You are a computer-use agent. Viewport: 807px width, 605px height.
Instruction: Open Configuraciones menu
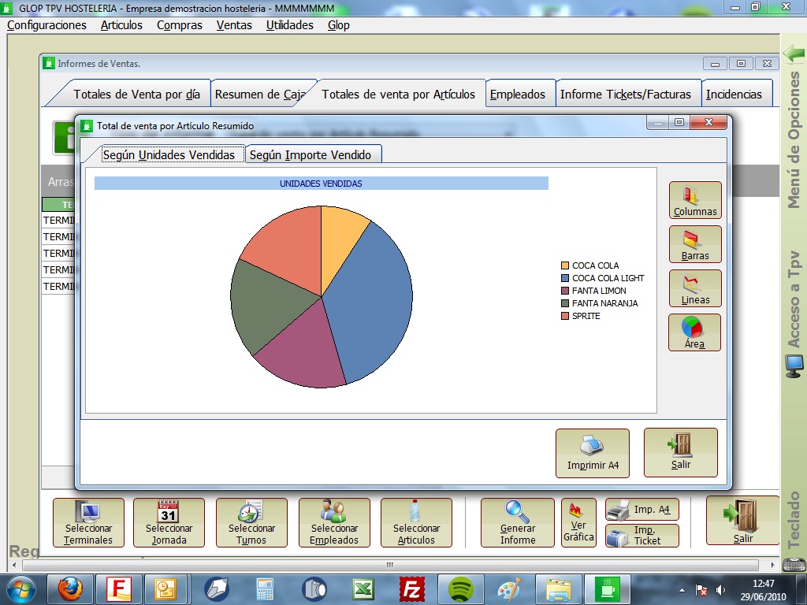click(x=46, y=25)
